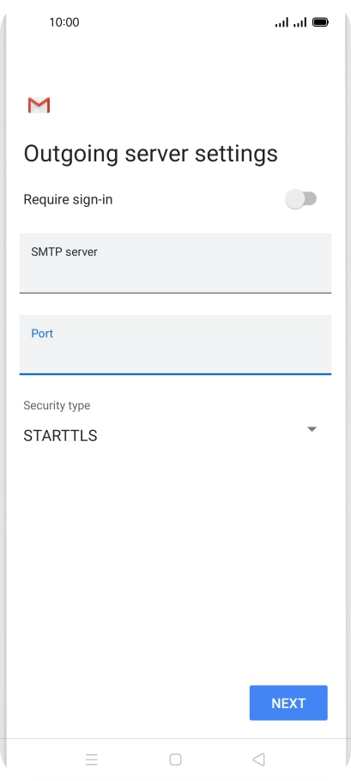Open recent apps with the three-line icon
Viewport: 351px width, 781px height.
pos(92,759)
